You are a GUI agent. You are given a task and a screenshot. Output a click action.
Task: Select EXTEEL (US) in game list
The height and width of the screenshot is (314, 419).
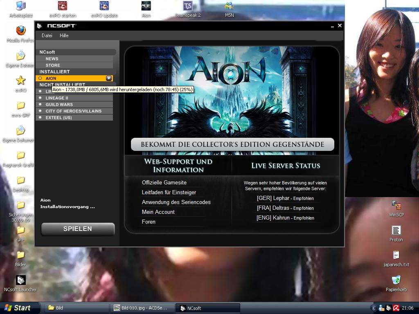74,117
